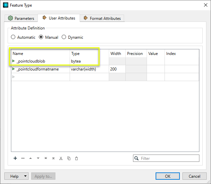
Task: Paste attribute using clipboard icon
Action: click(76, 158)
